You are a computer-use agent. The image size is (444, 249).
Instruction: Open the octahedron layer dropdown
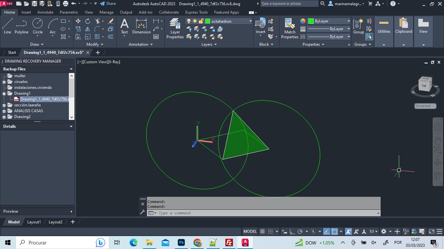click(250, 21)
